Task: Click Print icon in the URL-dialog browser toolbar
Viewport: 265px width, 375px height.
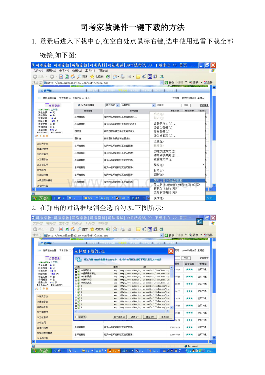Action: tap(122, 229)
